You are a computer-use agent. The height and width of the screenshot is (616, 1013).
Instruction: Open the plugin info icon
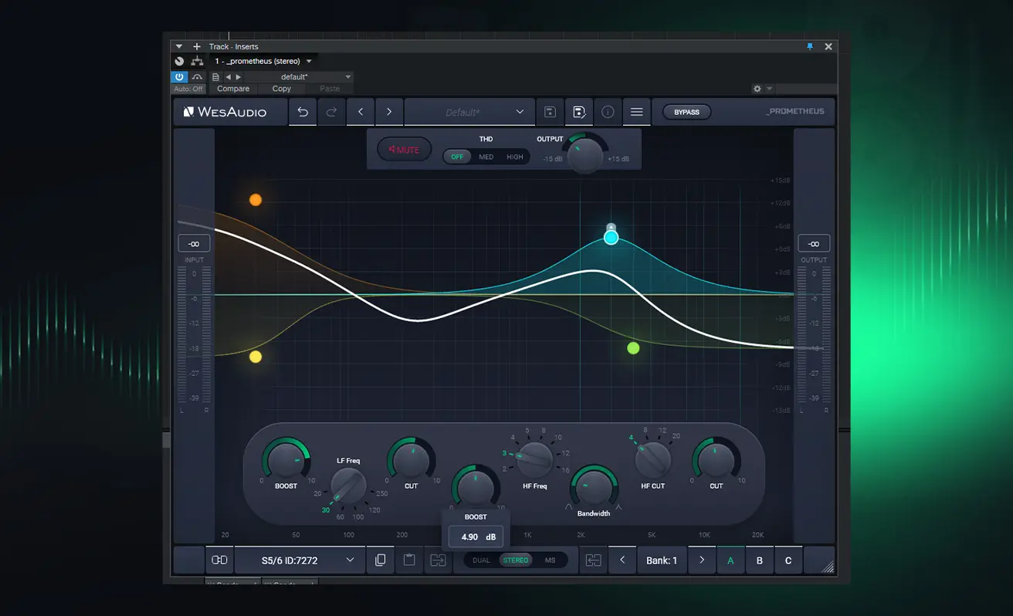pyautogui.click(x=608, y=112)
